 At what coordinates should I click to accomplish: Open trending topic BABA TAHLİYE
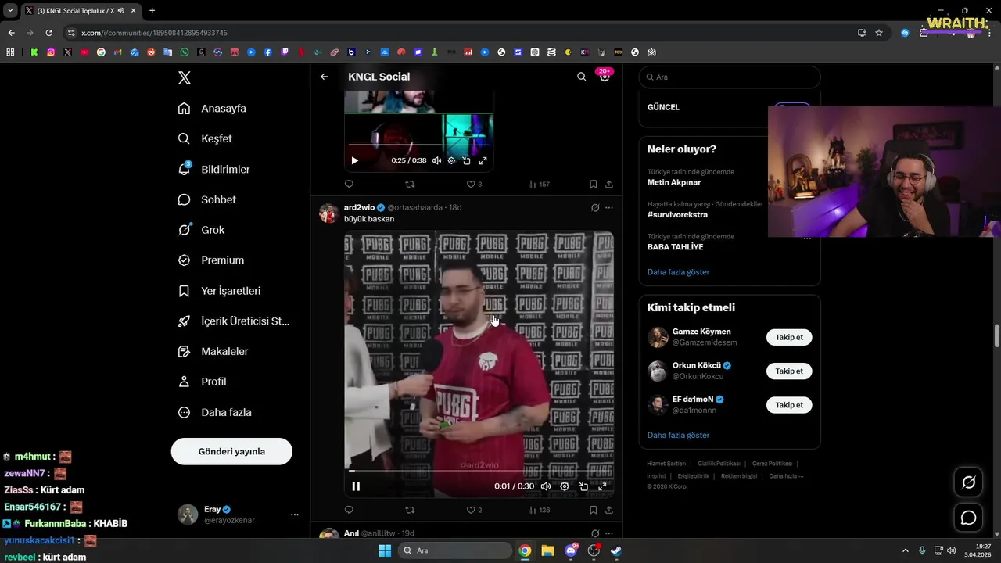(675, 247)
